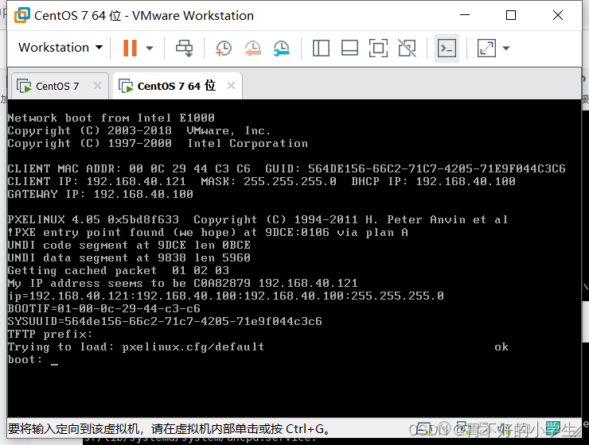
Task: Click the 'Trying to load: pxelinux.cfg/default' line
Action: pyautogui.click(x=136, y=346)
